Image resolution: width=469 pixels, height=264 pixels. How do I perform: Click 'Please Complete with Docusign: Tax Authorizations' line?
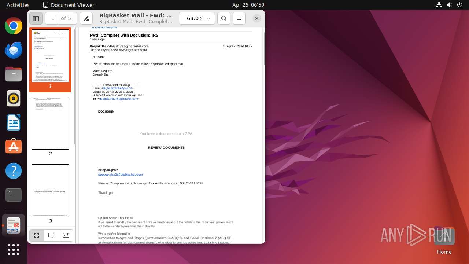click(x=151, y=183)
